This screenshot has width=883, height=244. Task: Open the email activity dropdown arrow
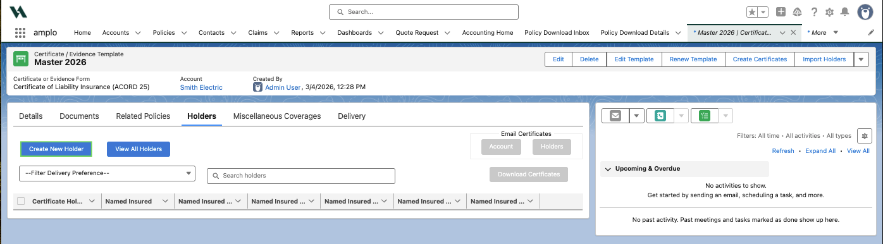(x=636, y=116)
